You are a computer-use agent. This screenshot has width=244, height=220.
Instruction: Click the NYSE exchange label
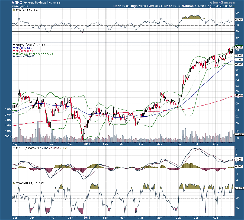57,3
